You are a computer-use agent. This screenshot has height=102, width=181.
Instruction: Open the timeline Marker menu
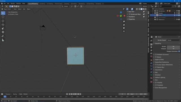[x=25, y=94]
